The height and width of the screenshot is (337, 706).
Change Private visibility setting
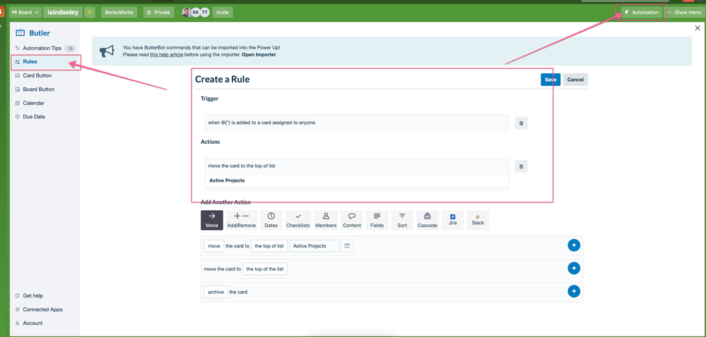point(158,13)
